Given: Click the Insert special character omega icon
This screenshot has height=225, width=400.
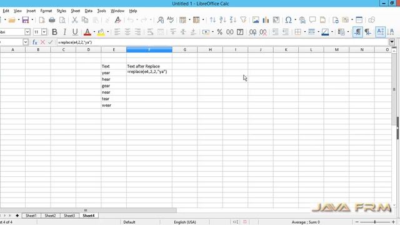Looking at the screenshot, I should point(289,20).
